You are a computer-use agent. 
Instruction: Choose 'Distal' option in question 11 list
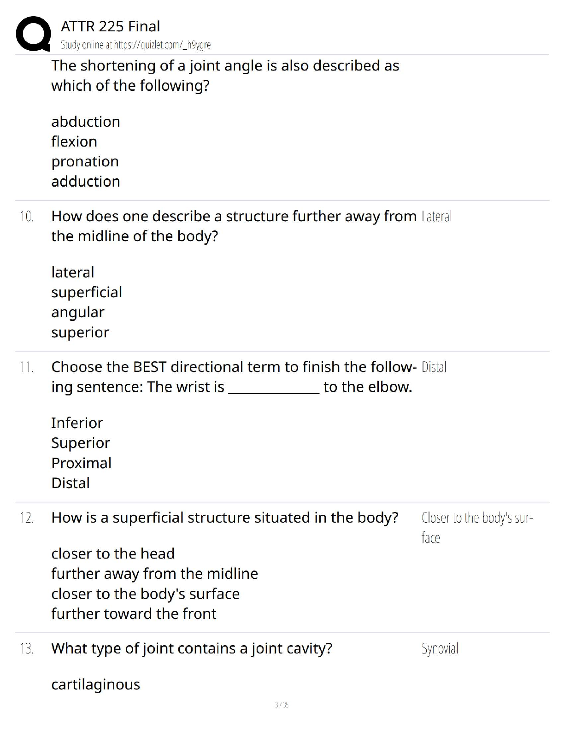[x=70, y=483]
